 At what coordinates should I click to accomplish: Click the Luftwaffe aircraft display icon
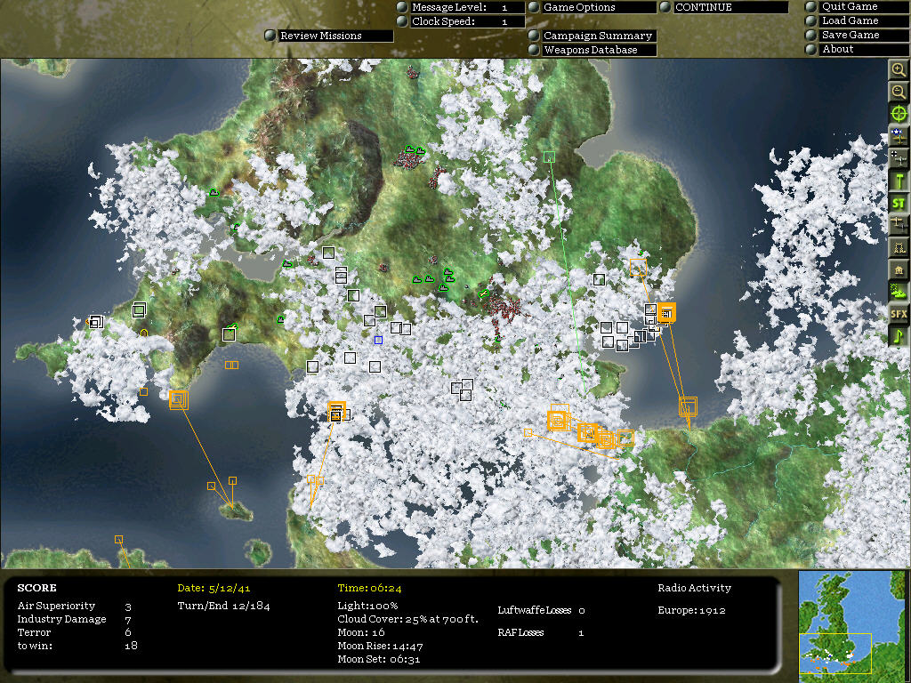coord(899,157)
